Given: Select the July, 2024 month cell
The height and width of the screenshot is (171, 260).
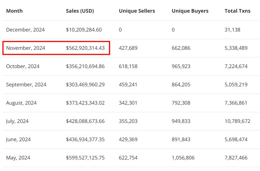Looking at the screenshot, I should pyautogui.click(x=17, y=121).
